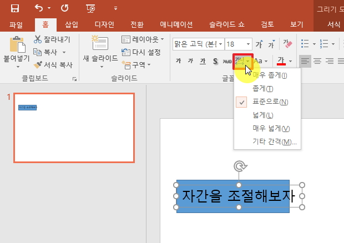
Task: Open the 파일 tab
Action: (x=16, y=24)
